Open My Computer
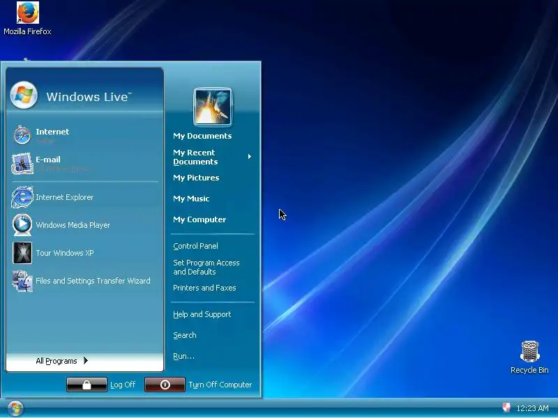The height and width of the screenshot is (418, 558). tap(199, 219)
